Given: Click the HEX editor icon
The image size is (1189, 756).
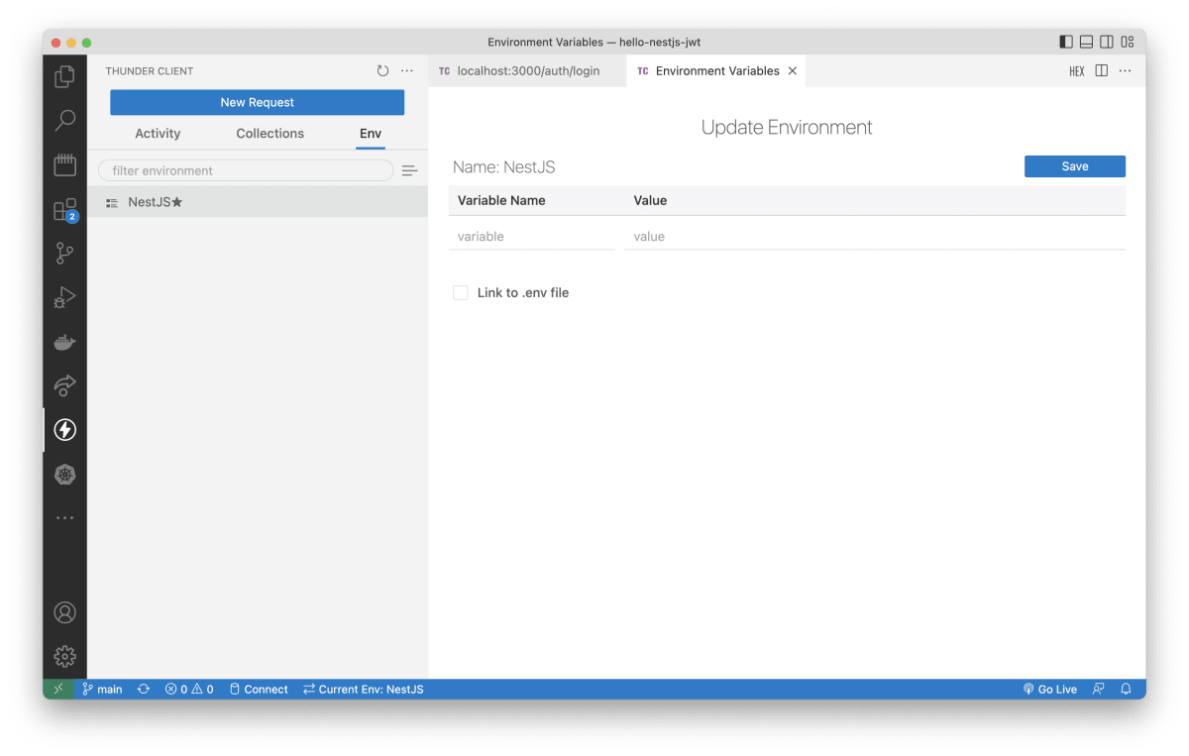Looking at the screenshot, I should point(1077,71).
